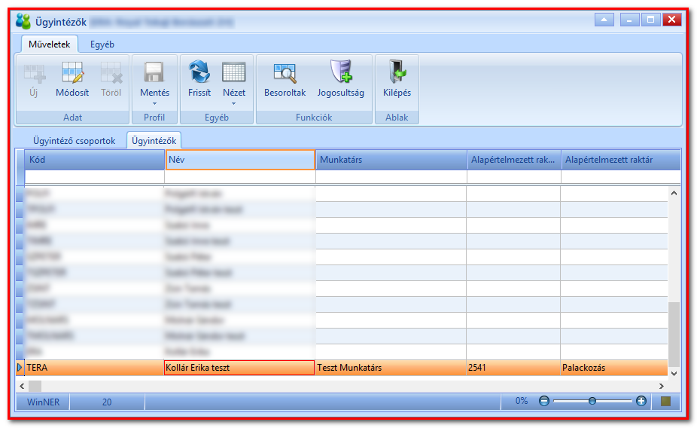Image resolution: width=697 pixels, height=428 pixels.
Task: Expand the Mentés dropdown arrow
Action: coord(155,104)
